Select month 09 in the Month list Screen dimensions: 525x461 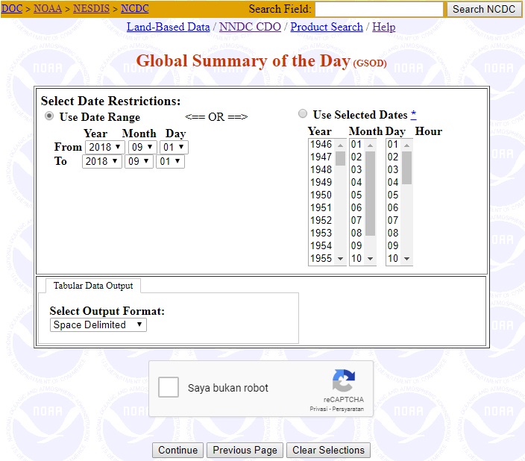[357, 246]
